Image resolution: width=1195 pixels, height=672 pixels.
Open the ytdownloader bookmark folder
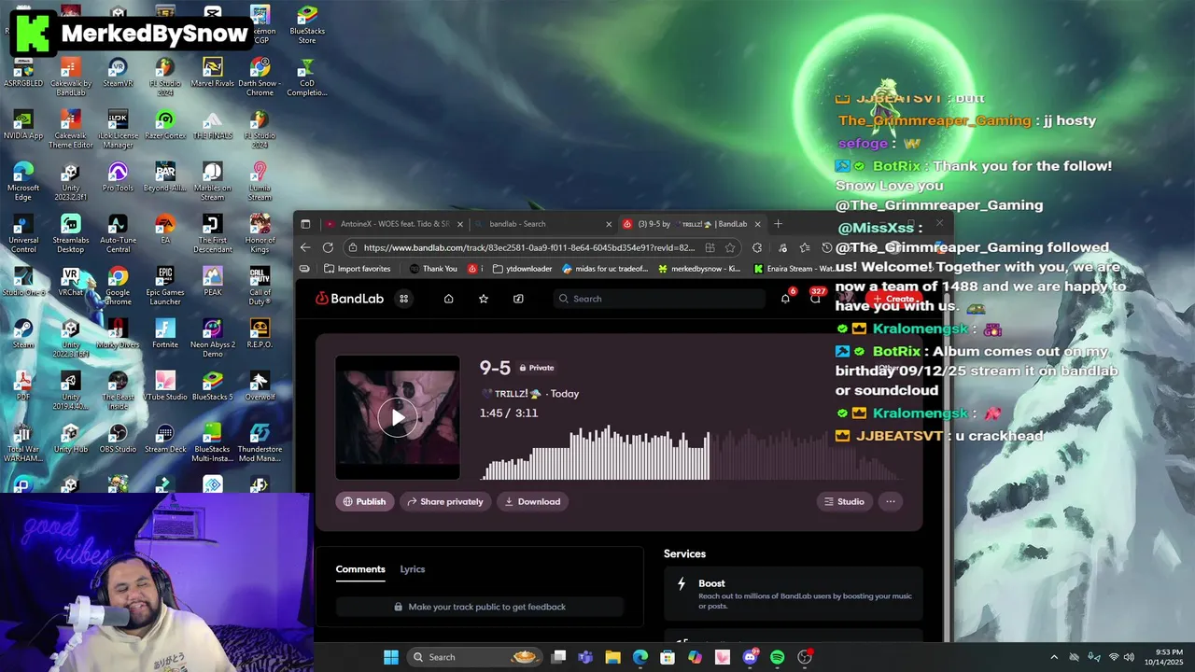click(x=523, y=269)
